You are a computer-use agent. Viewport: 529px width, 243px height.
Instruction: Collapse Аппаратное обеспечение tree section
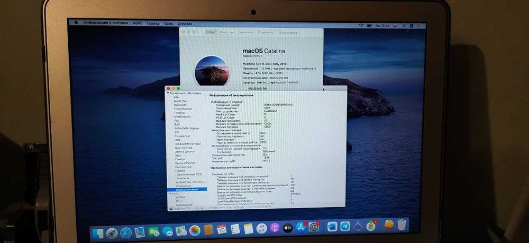[168, 93]
